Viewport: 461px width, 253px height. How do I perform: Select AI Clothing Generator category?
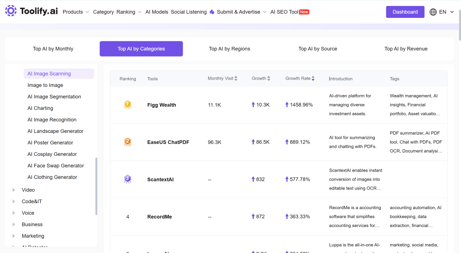[53, 177]
